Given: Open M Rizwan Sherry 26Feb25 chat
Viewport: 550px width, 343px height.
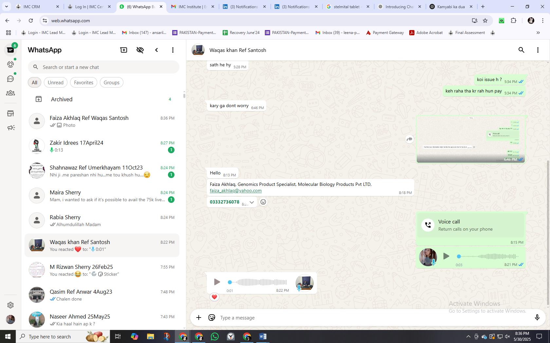Looking at the screenshot, I should 102,270.
